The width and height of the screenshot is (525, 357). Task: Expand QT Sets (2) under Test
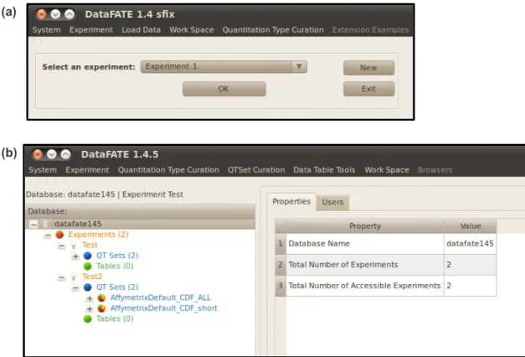(x=75, y=256)
